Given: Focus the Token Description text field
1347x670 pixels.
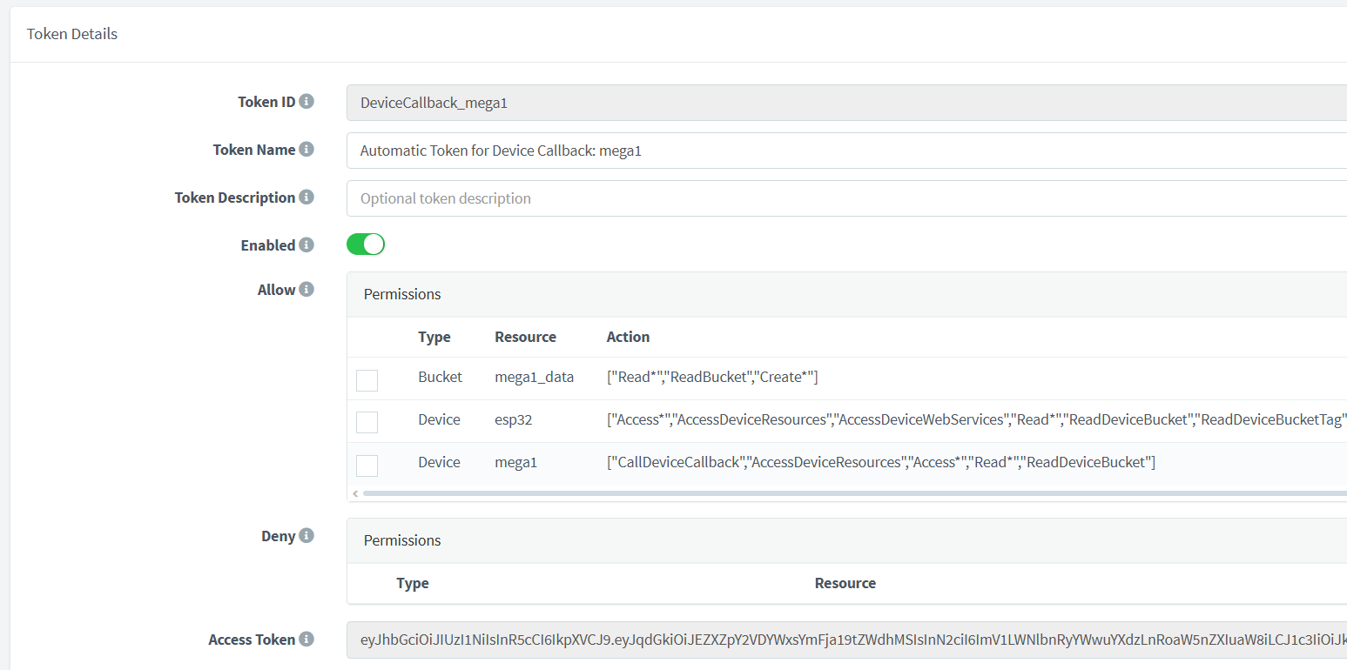Looking at the screenshot, I should [x=845, y=198].
